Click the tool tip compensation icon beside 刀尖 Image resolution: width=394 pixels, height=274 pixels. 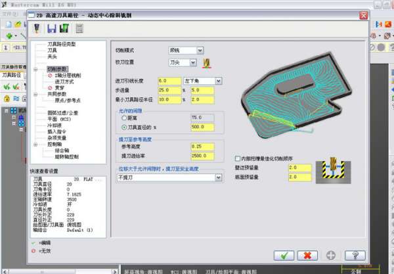coord(207,63)
